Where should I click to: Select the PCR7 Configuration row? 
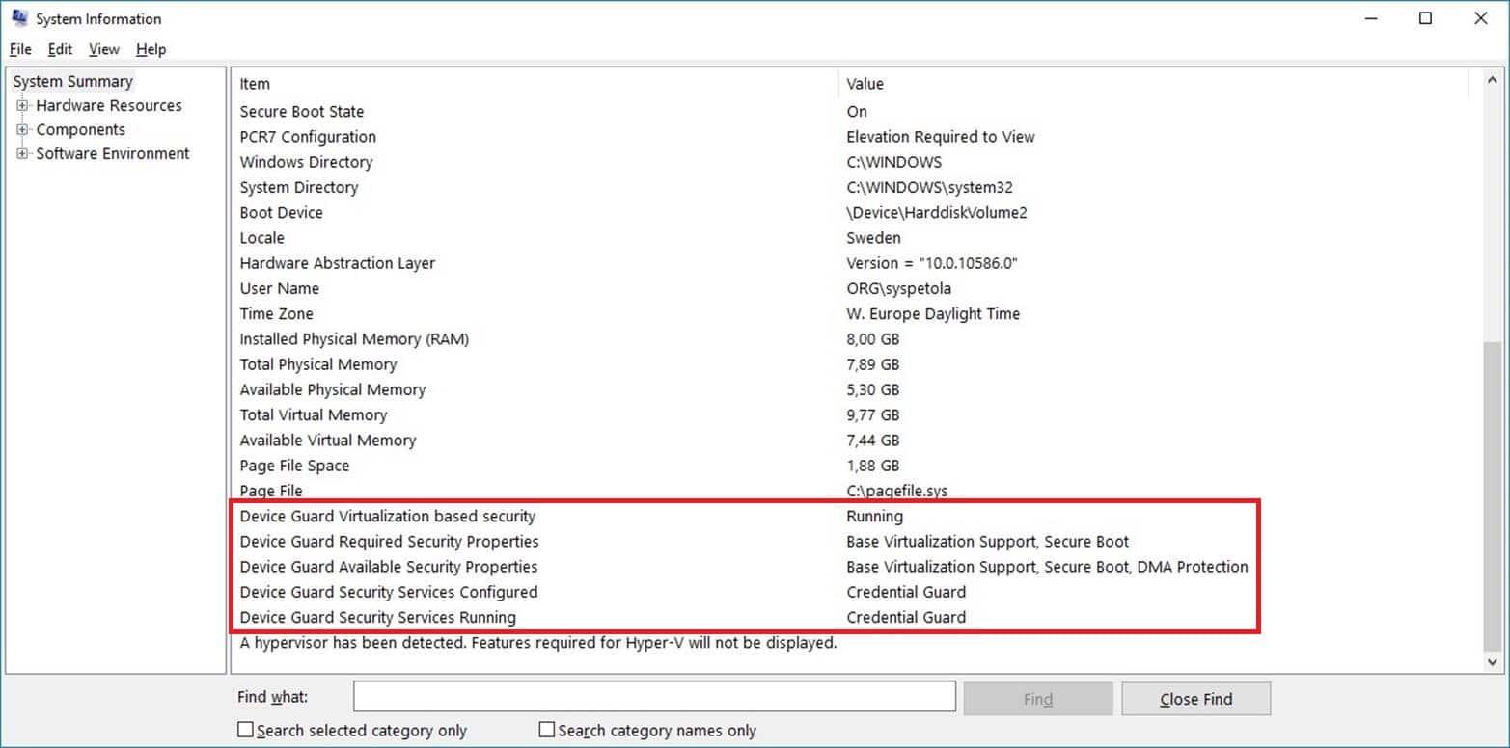coord(849,137)
